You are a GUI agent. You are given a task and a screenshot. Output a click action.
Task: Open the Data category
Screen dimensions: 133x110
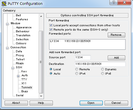pyautogui.click(x=19, y=51)
